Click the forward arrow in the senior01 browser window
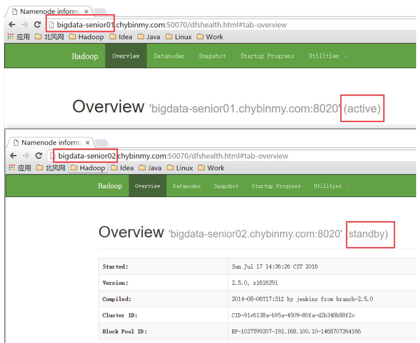420x343 pixels. [25, 25]
